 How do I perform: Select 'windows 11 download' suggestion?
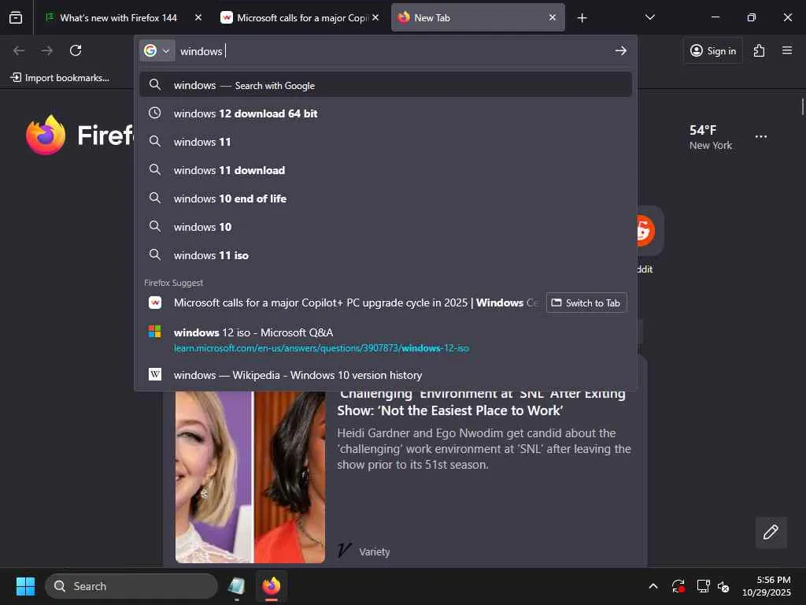tap(386, 170)
